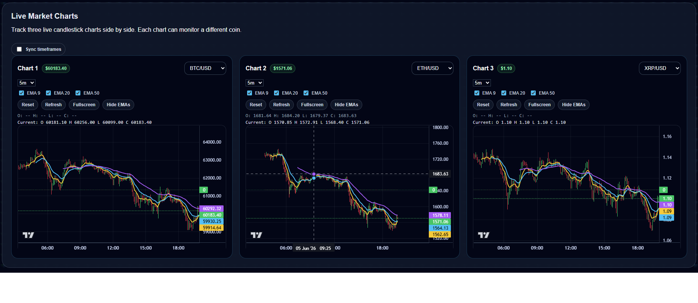Toggle EMA 20 checkbox in Chart 2
This screenshot has width=698, height=303.
[x=276, y=93]
